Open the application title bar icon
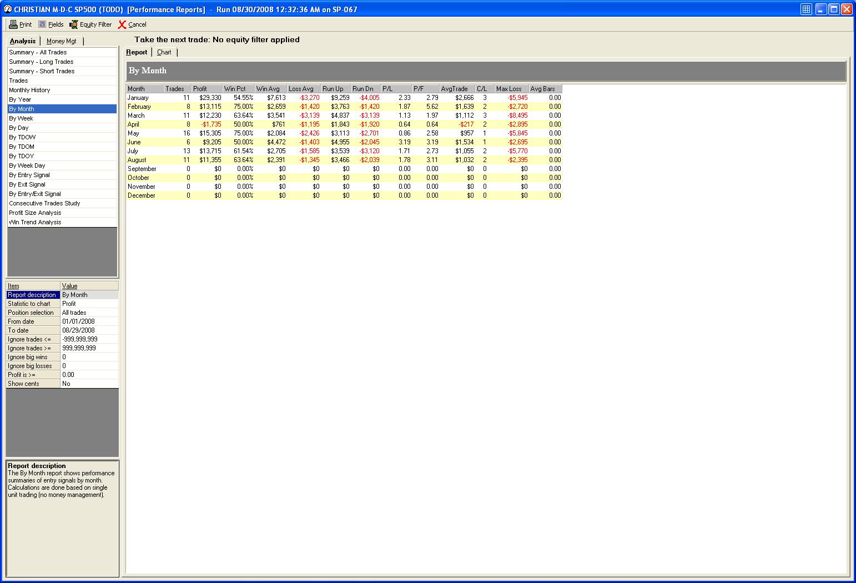 point(8,9)
